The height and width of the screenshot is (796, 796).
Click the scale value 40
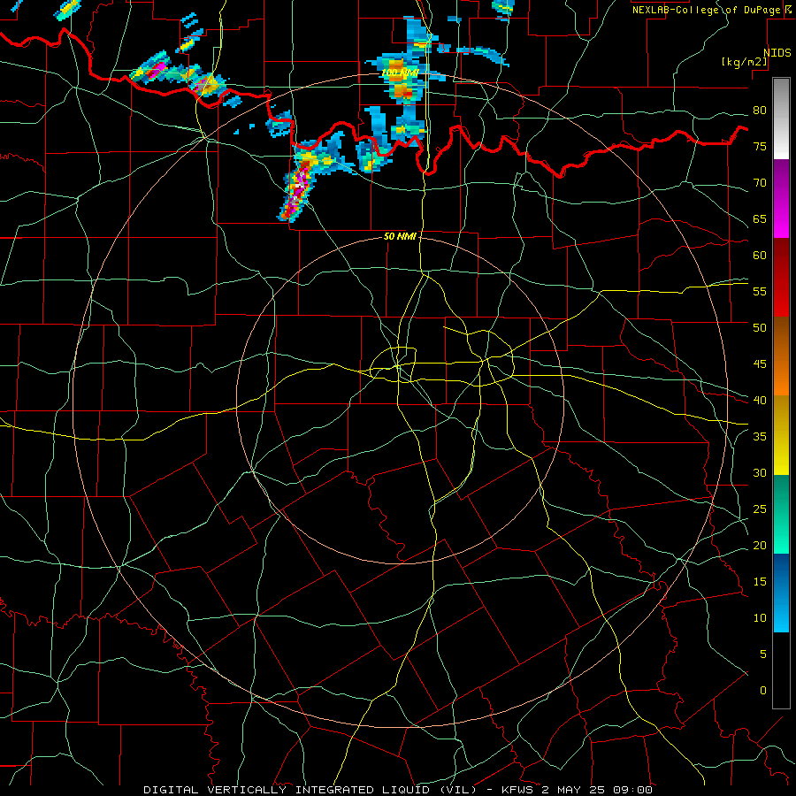[x=760, y=400]
